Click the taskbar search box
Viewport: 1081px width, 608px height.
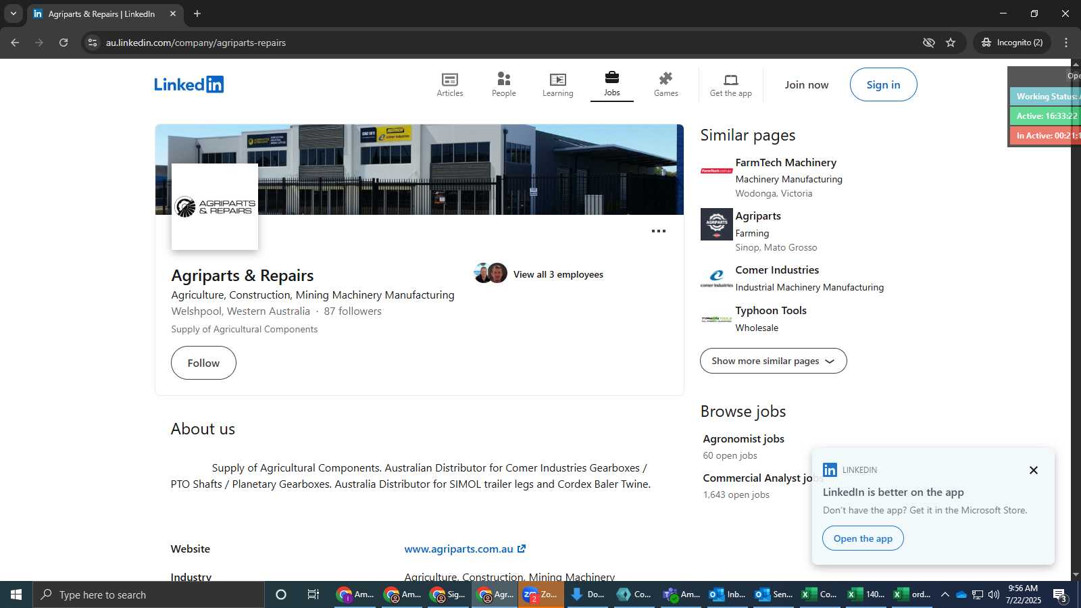click(x=149, y=594)
